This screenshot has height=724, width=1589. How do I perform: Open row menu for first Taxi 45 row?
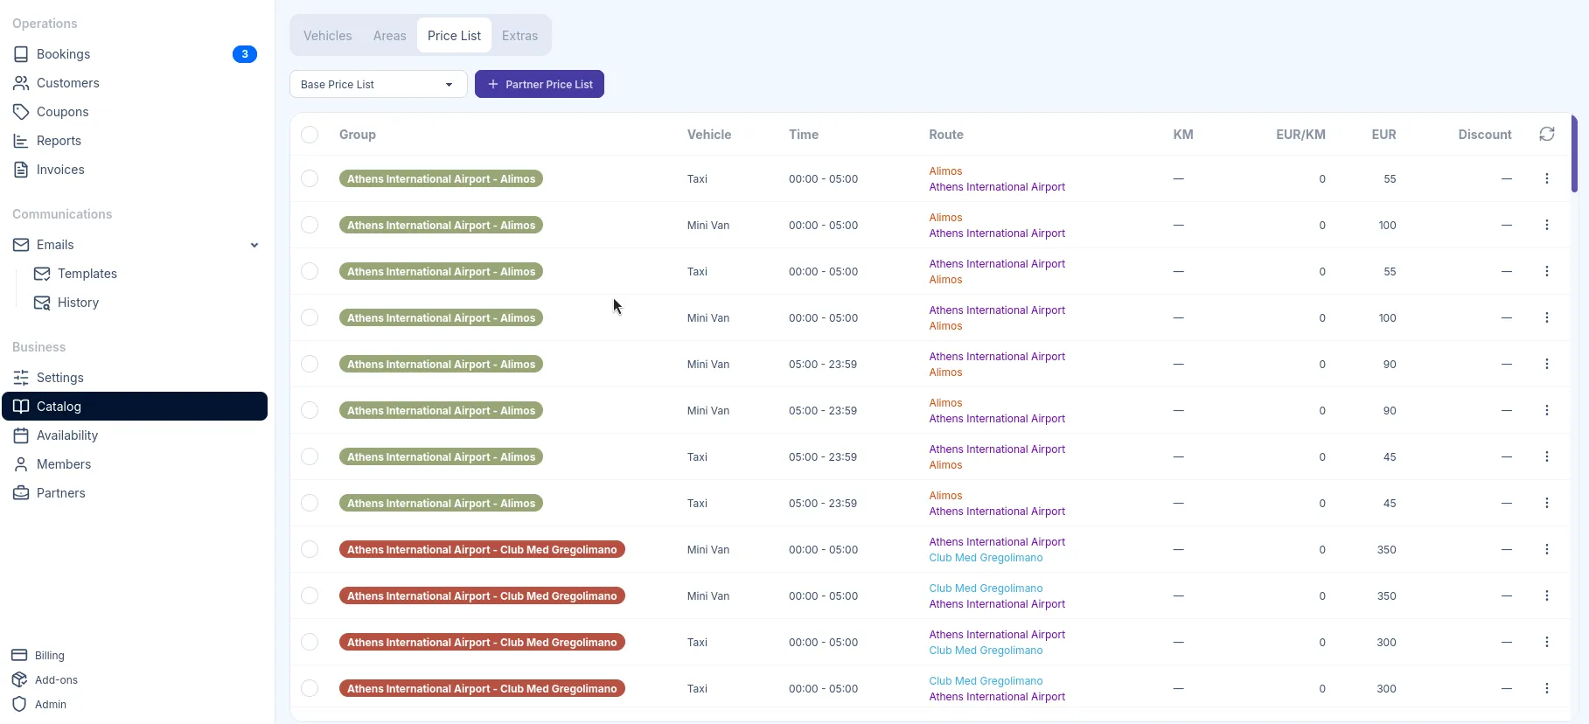(x=1547, y=456)
